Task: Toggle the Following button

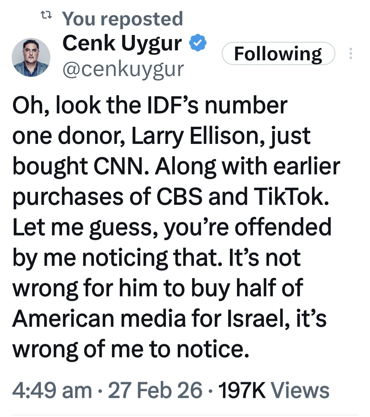Action: tap(278, 53)
